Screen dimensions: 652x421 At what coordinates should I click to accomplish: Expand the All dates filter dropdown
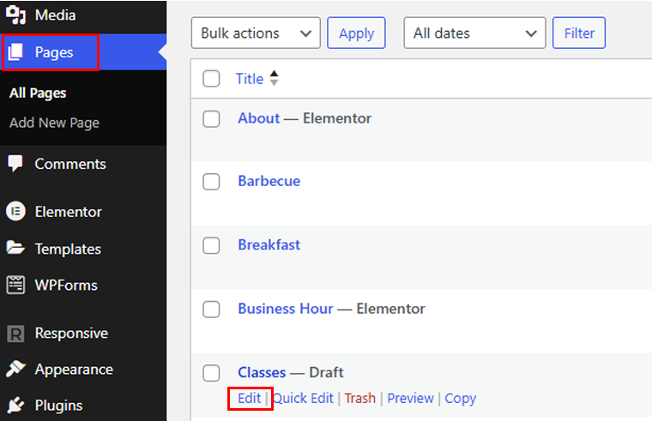click(x=474, y=33)
